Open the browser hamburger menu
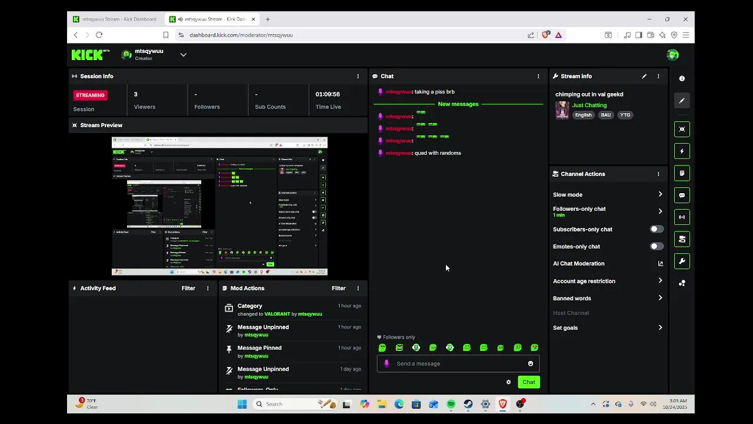 click(685, 35)
